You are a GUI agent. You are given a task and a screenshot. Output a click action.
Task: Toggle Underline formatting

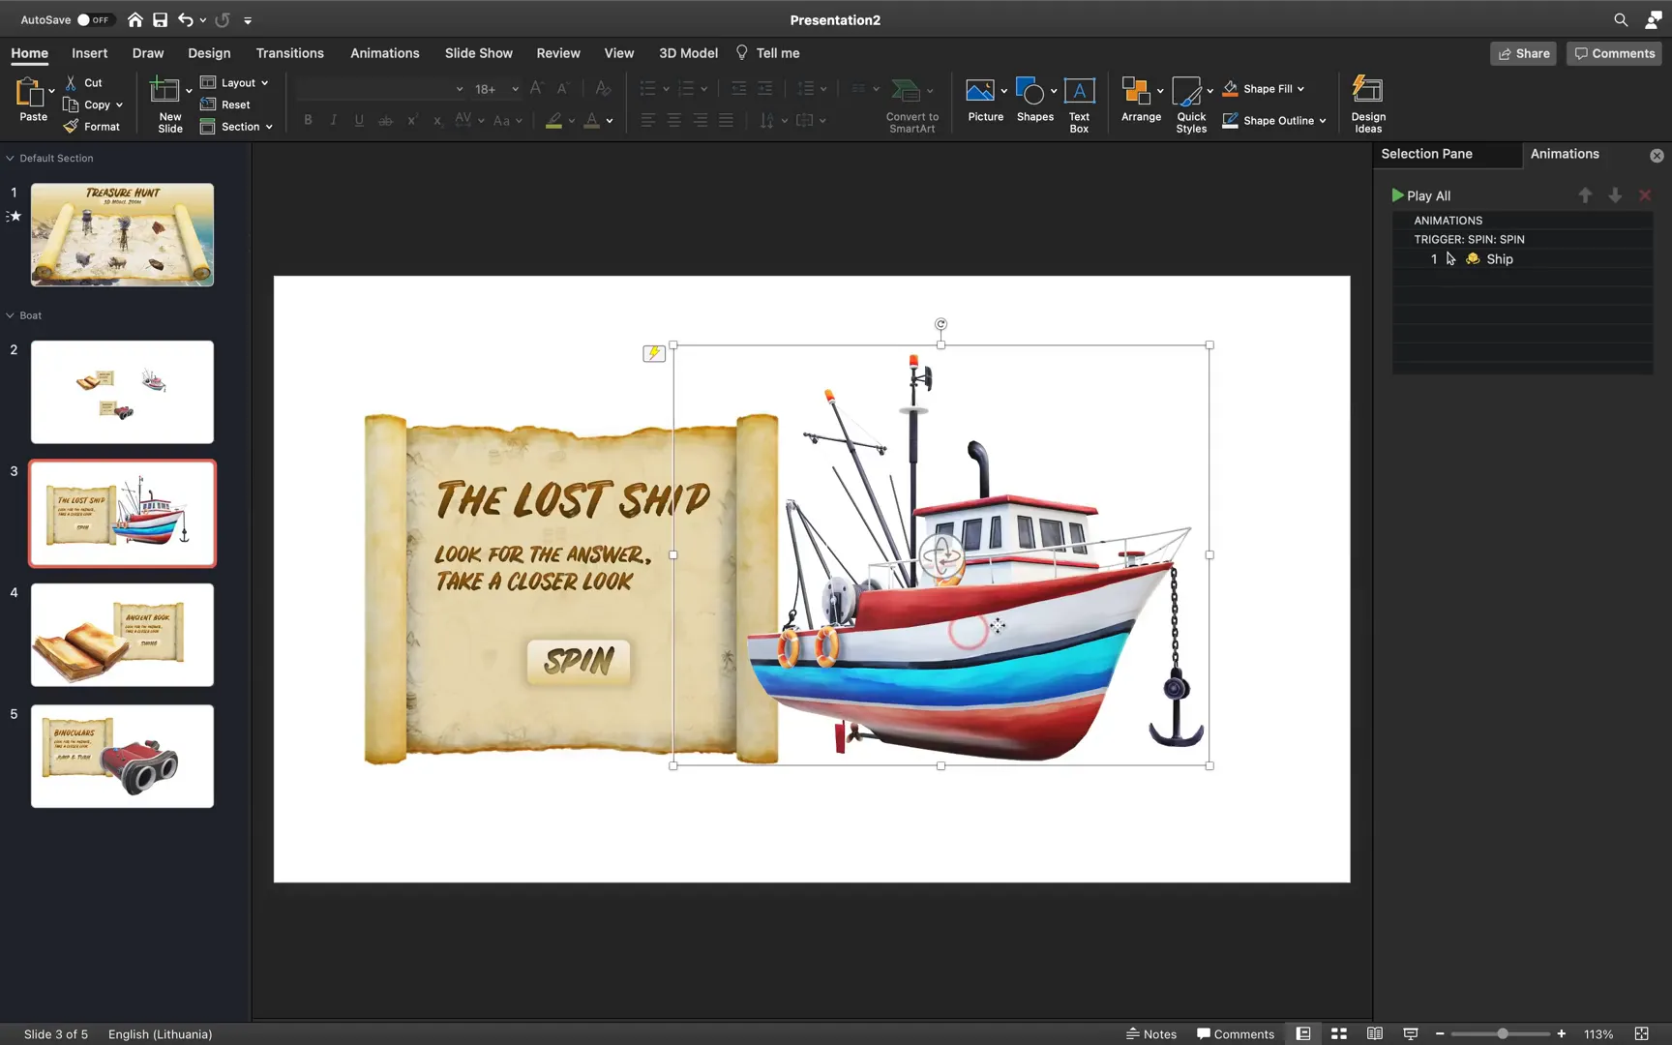tap(359, 120)
